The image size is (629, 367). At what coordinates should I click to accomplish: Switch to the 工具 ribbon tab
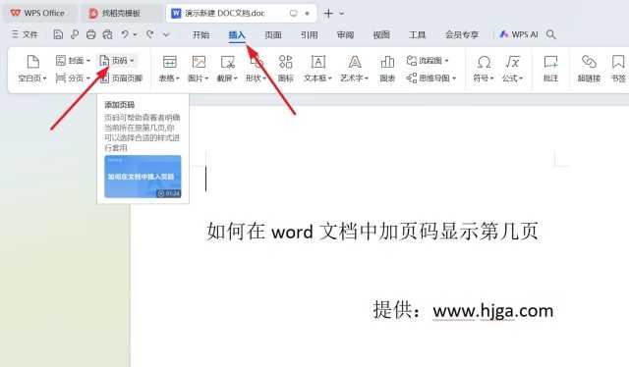(x=417, y=35)
